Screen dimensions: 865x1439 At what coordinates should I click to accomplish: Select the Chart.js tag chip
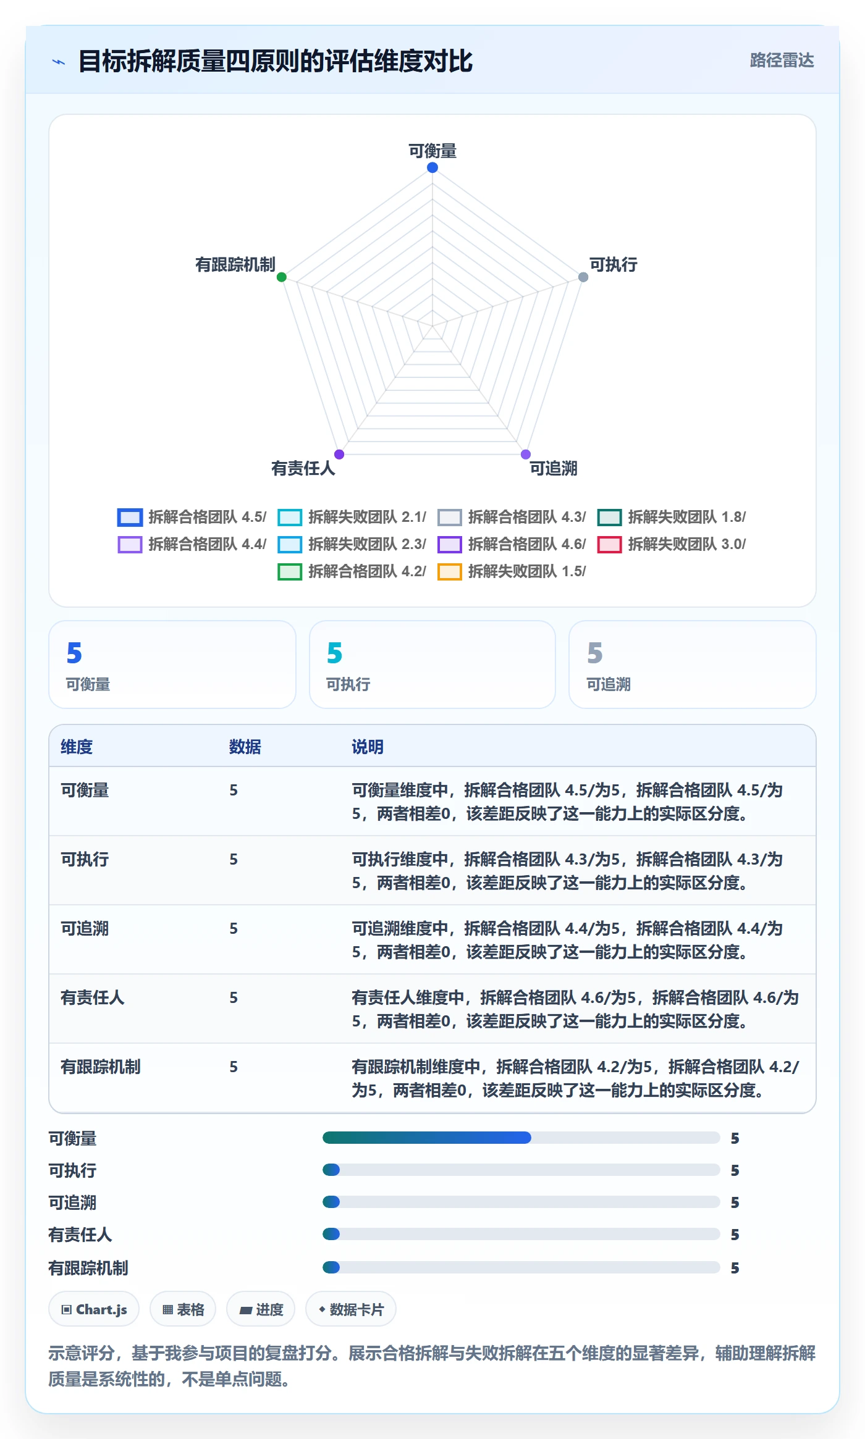(94, 1309)
